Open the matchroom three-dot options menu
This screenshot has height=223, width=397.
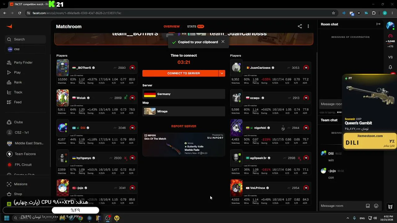pyautogui.click(x=308, y=26)
